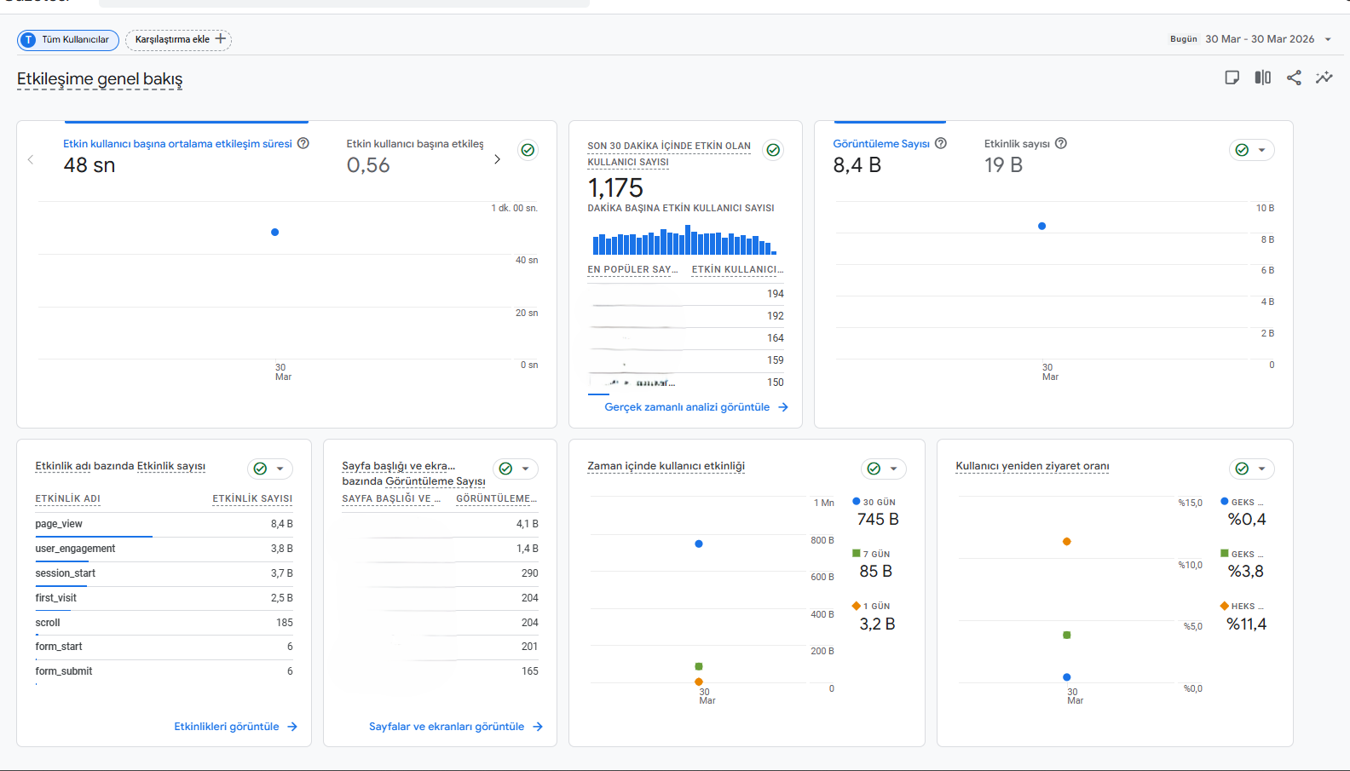Click the green check on engagement time card

click(528, 150)
